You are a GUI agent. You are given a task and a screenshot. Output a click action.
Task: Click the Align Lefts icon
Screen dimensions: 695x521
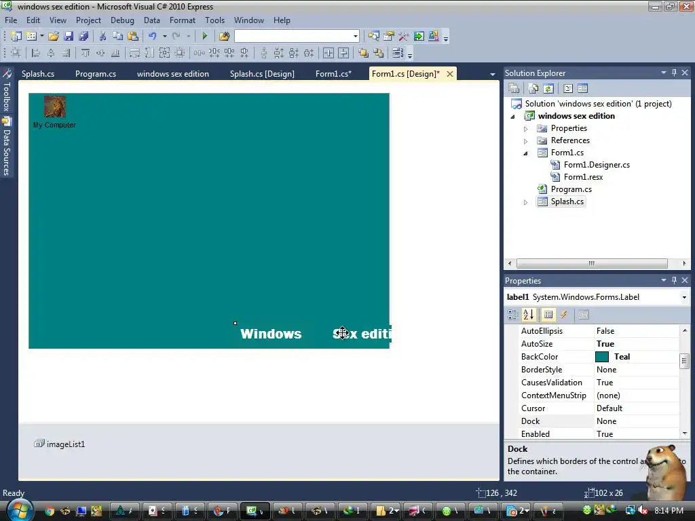pos(36,53)
